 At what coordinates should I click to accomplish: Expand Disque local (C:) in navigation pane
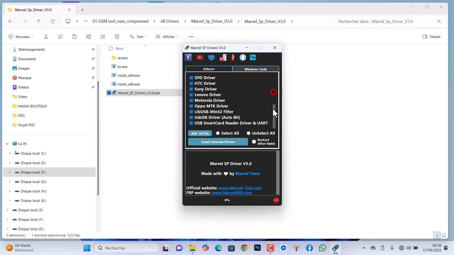[x=10, y=153]
